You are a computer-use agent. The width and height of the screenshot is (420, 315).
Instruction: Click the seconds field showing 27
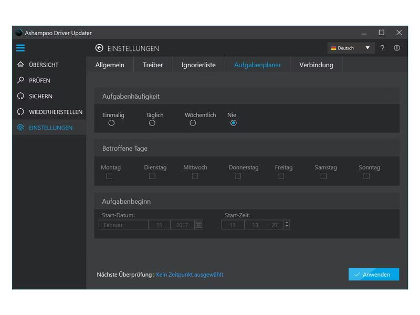click(275, 225)
